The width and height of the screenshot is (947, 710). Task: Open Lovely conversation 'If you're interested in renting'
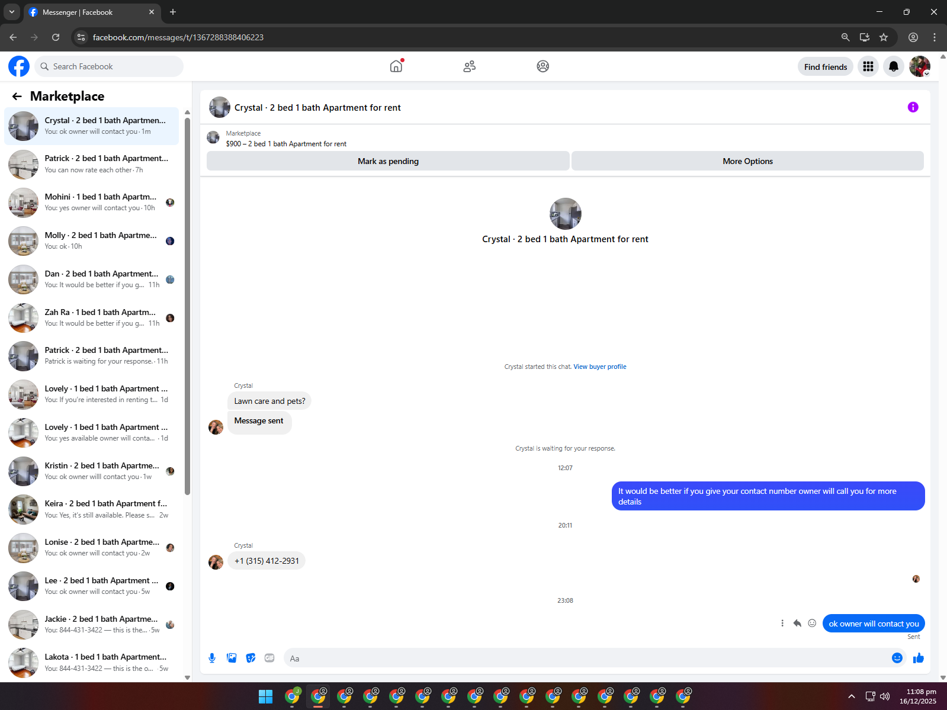(92, 394)
